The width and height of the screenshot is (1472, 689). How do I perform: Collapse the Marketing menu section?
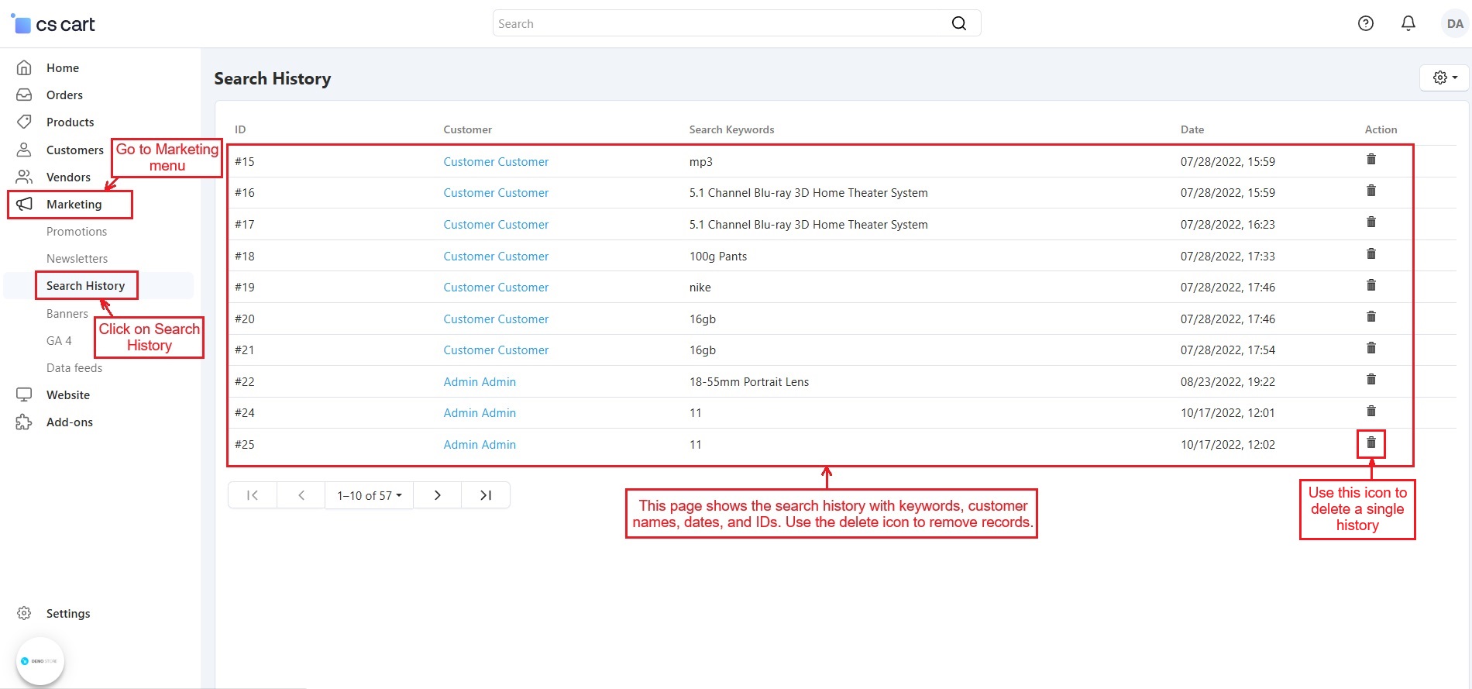point(74,205)
